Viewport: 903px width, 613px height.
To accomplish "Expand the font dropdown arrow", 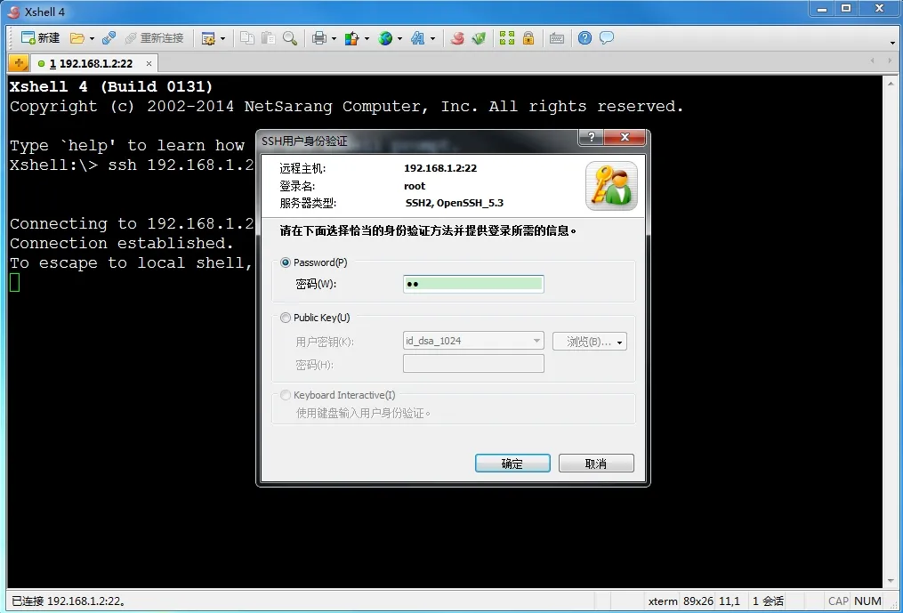I will pyautogui.click(x=432, y=38).
